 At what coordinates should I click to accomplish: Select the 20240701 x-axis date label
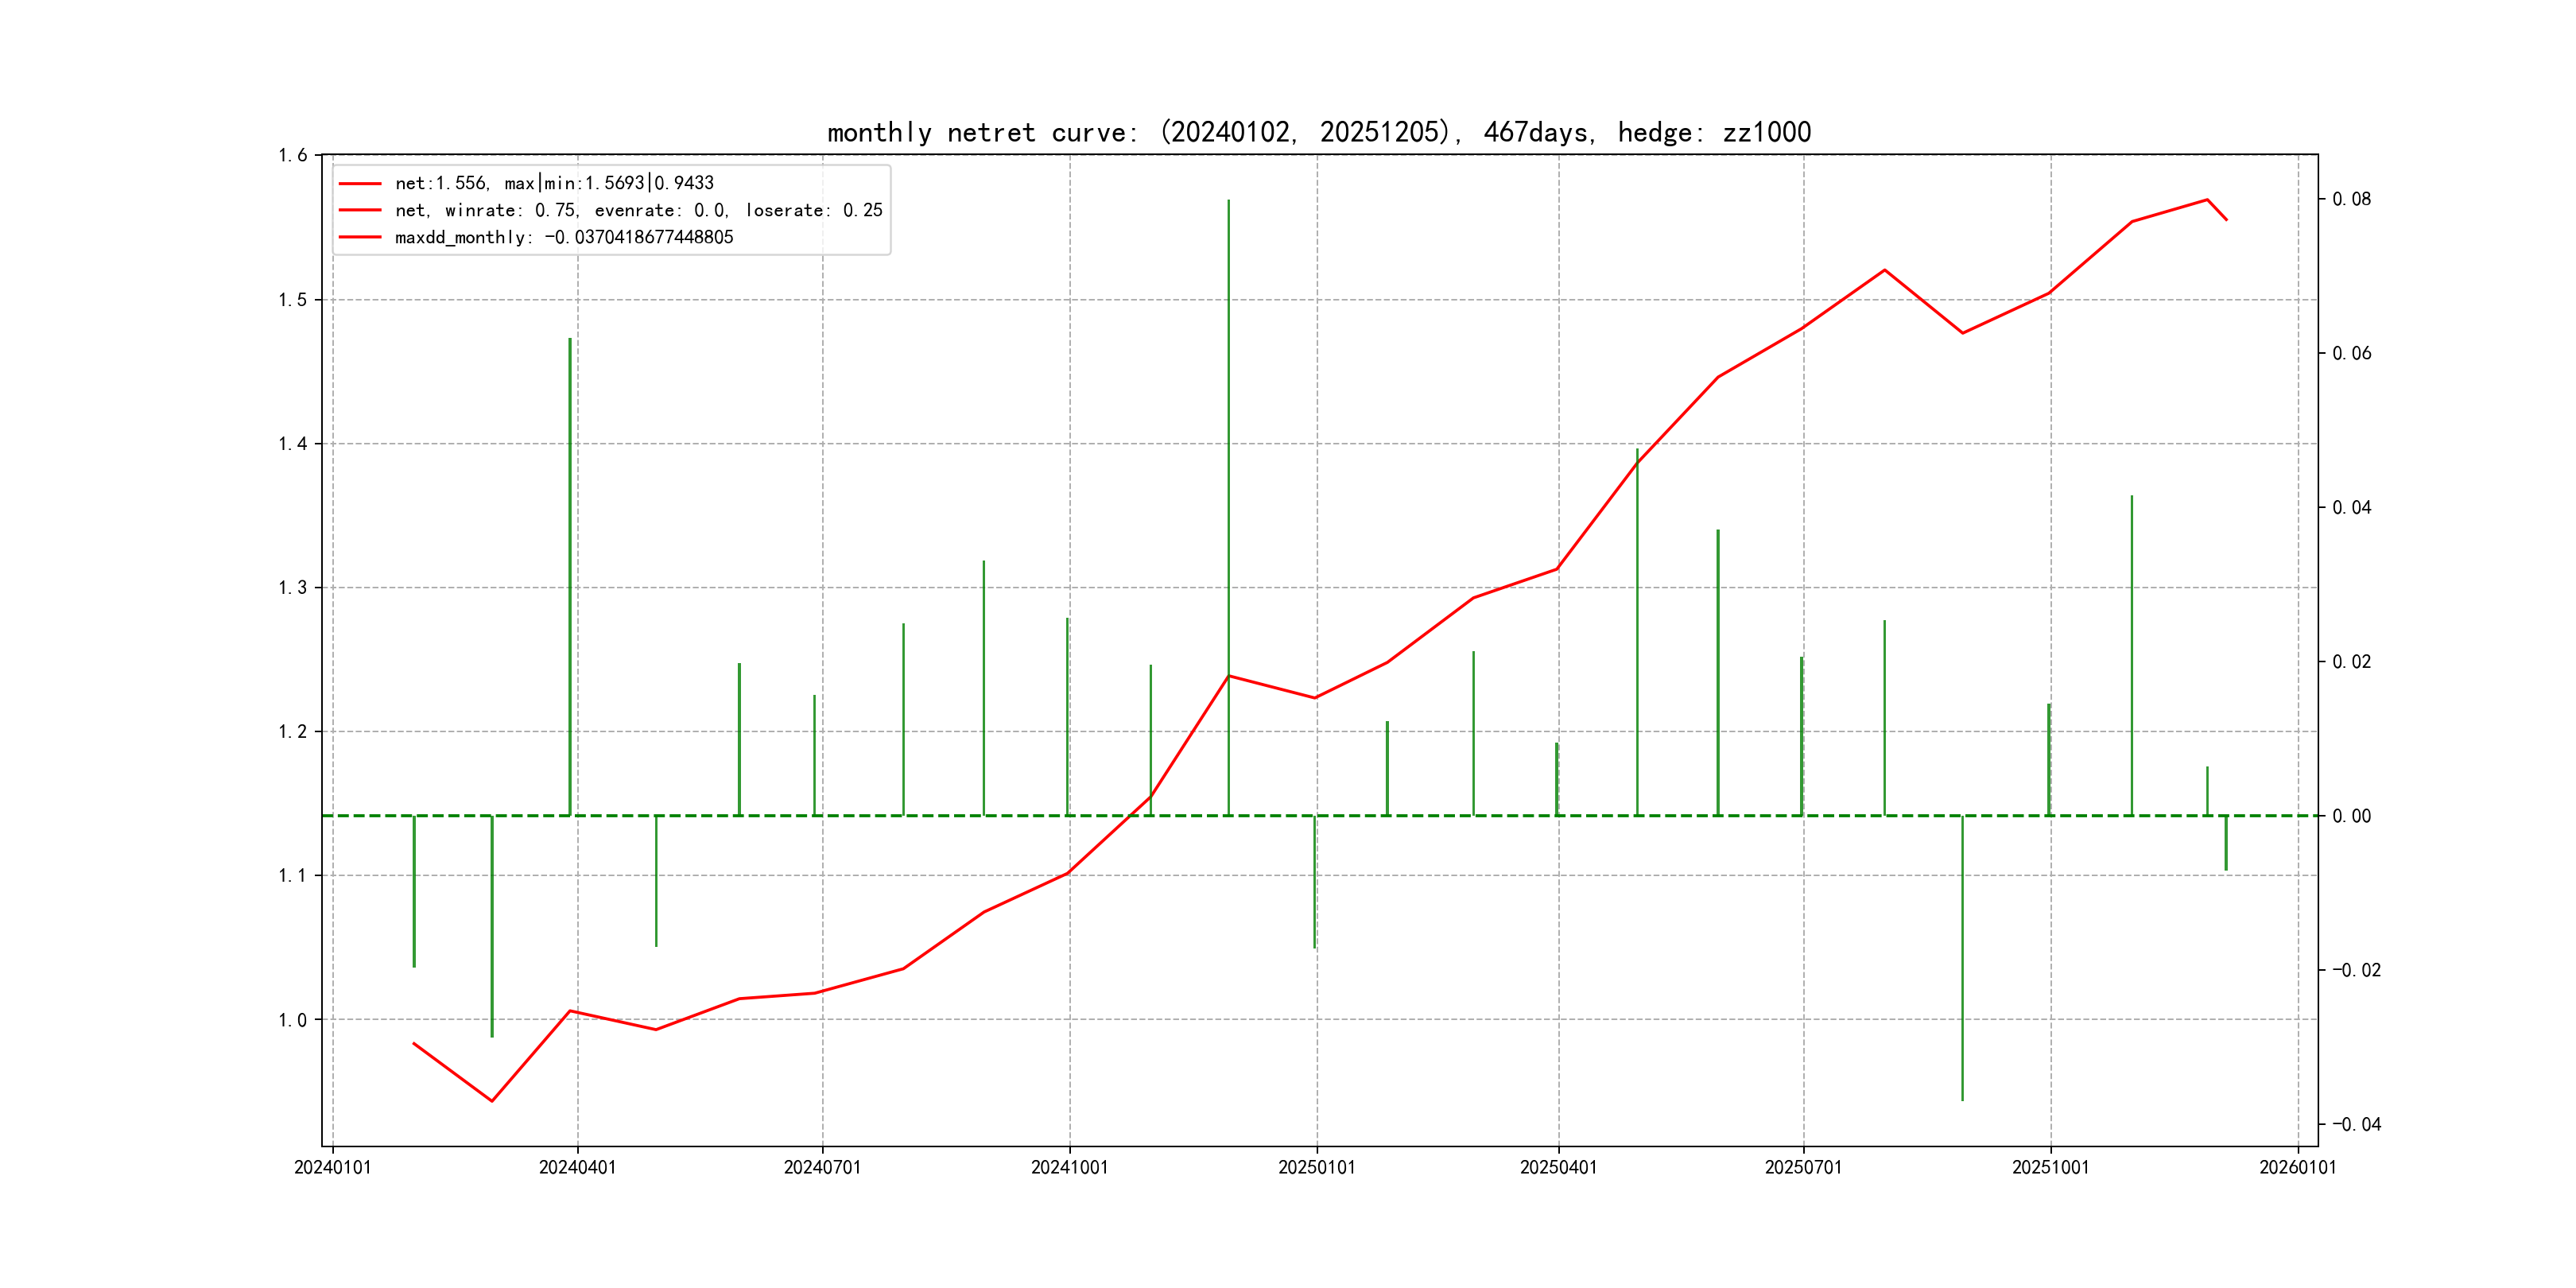(822, 1167)
